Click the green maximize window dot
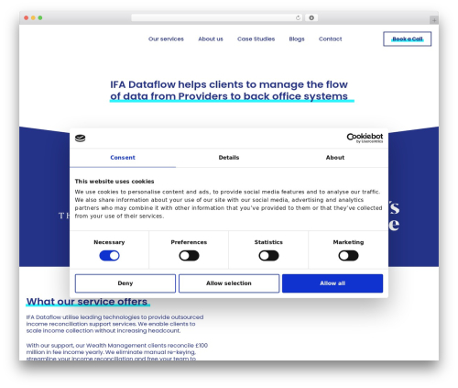 click(x=40, y=17)
